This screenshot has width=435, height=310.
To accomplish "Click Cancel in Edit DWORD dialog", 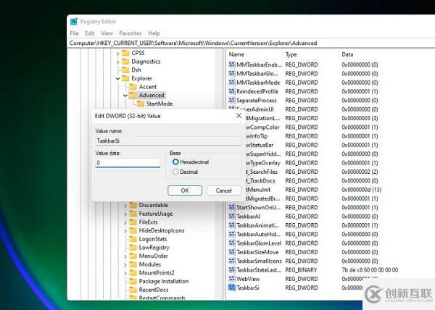I will click(223, 190).
